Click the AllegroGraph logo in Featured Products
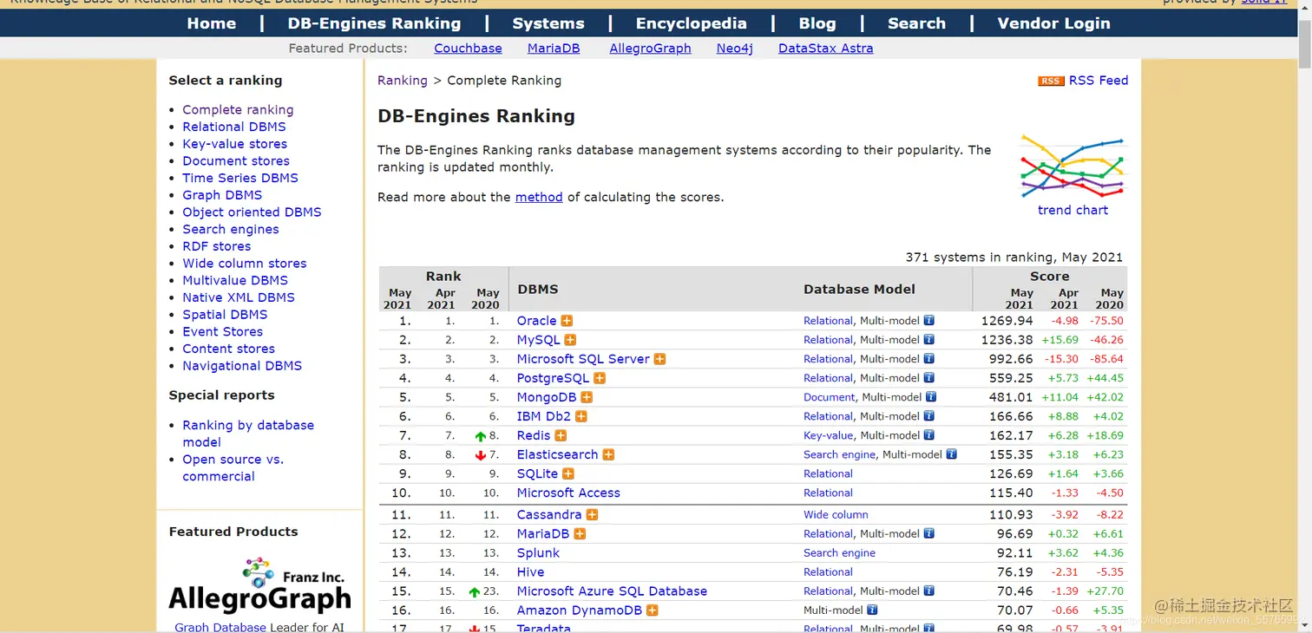1312x633 pixels. coord(259,586)
